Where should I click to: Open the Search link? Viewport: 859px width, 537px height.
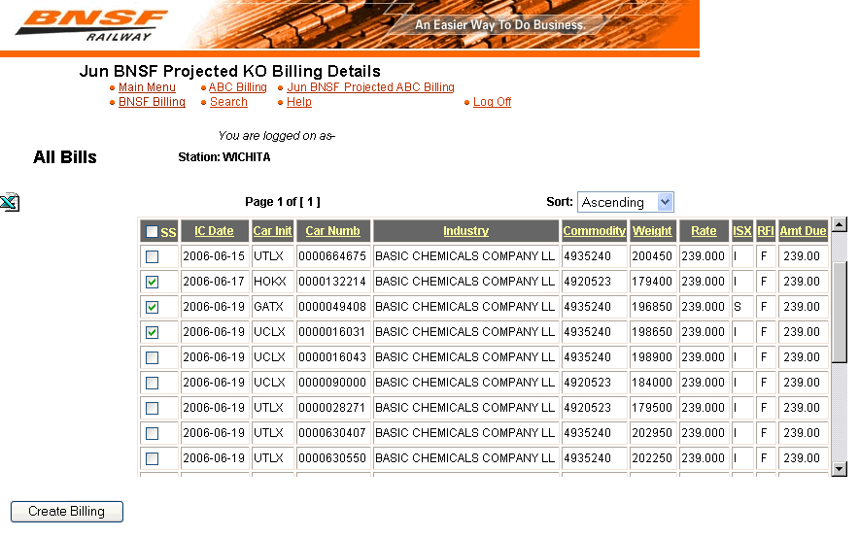228,102
